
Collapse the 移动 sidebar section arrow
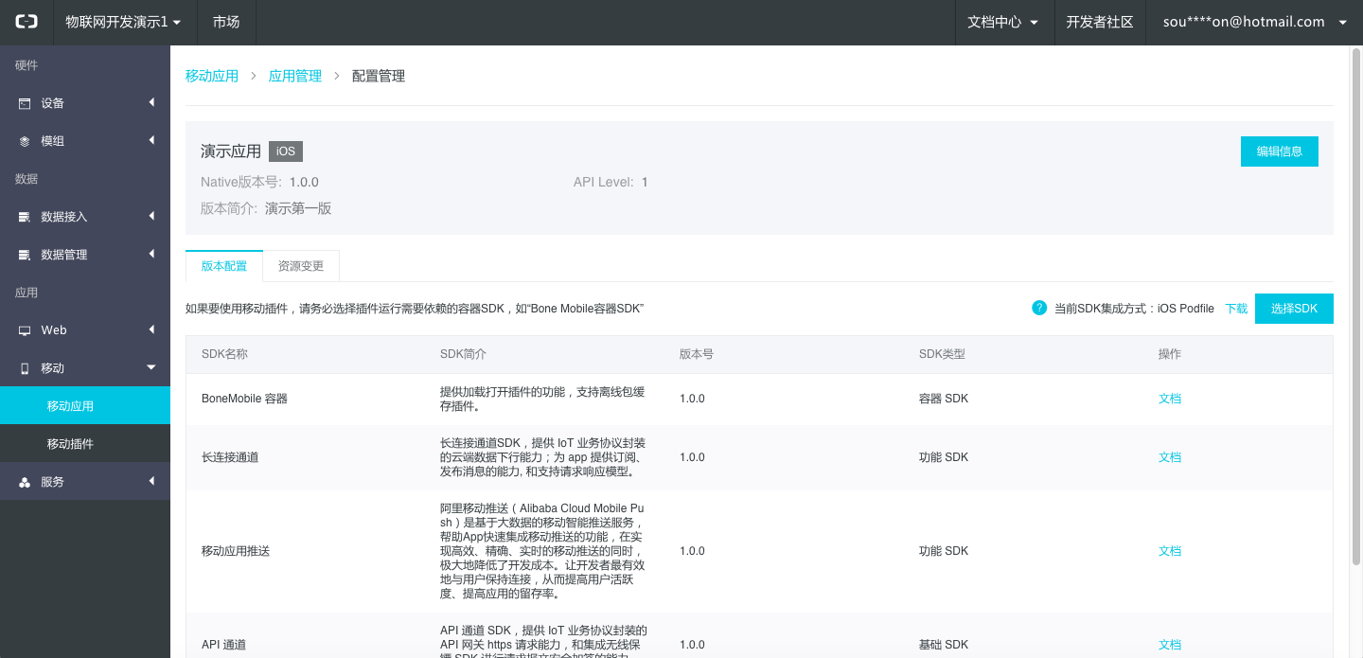click(x=150, y=367)
